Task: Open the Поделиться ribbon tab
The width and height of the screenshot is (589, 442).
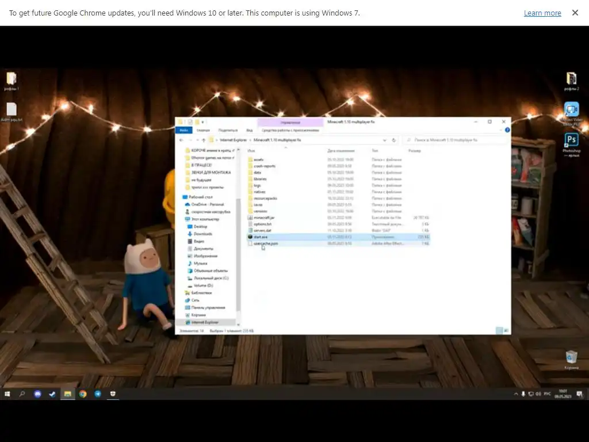Action: [x=228, y=130]
